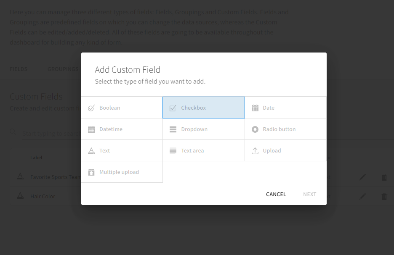
Task: Edit the Favorite Sports Team field
Action: [362, 177]
